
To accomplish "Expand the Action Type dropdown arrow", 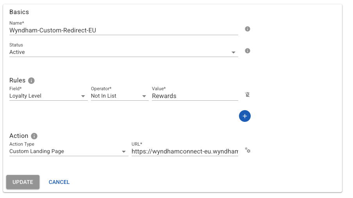I will coord(124,152).
